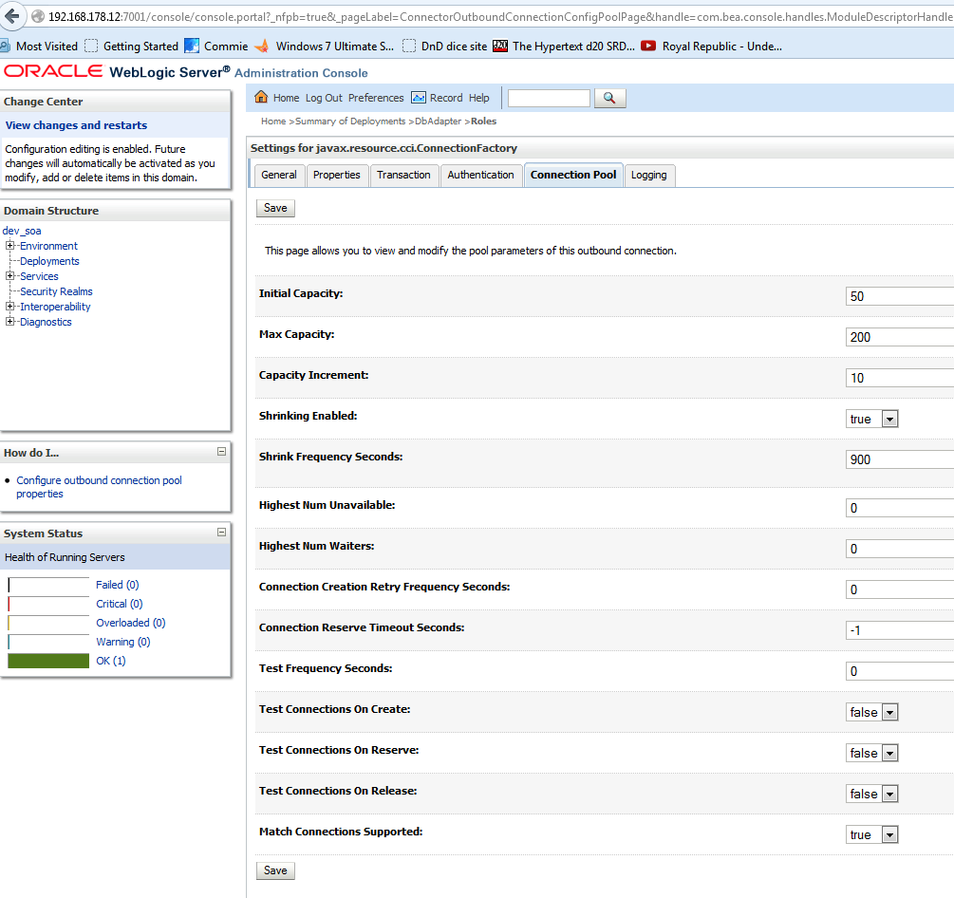The image size is (954, 898).
Task: Click Overloaded (0) status link
Action: (131, 623)
